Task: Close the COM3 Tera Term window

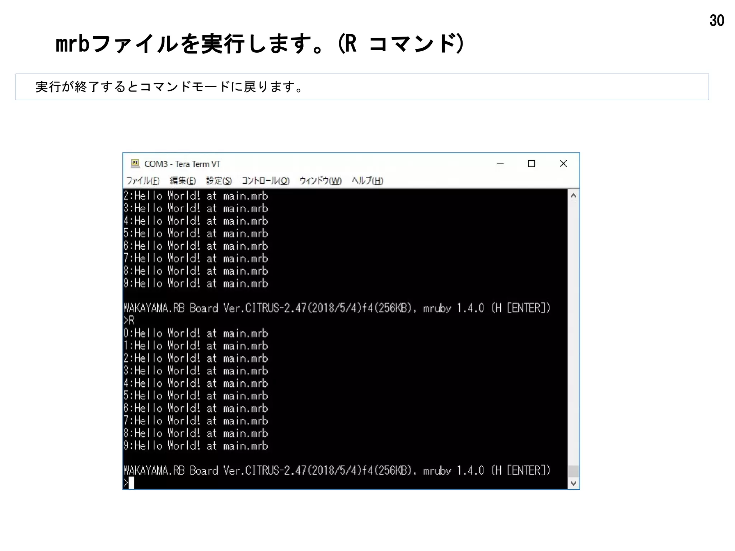Action: [x=563, y=164]
